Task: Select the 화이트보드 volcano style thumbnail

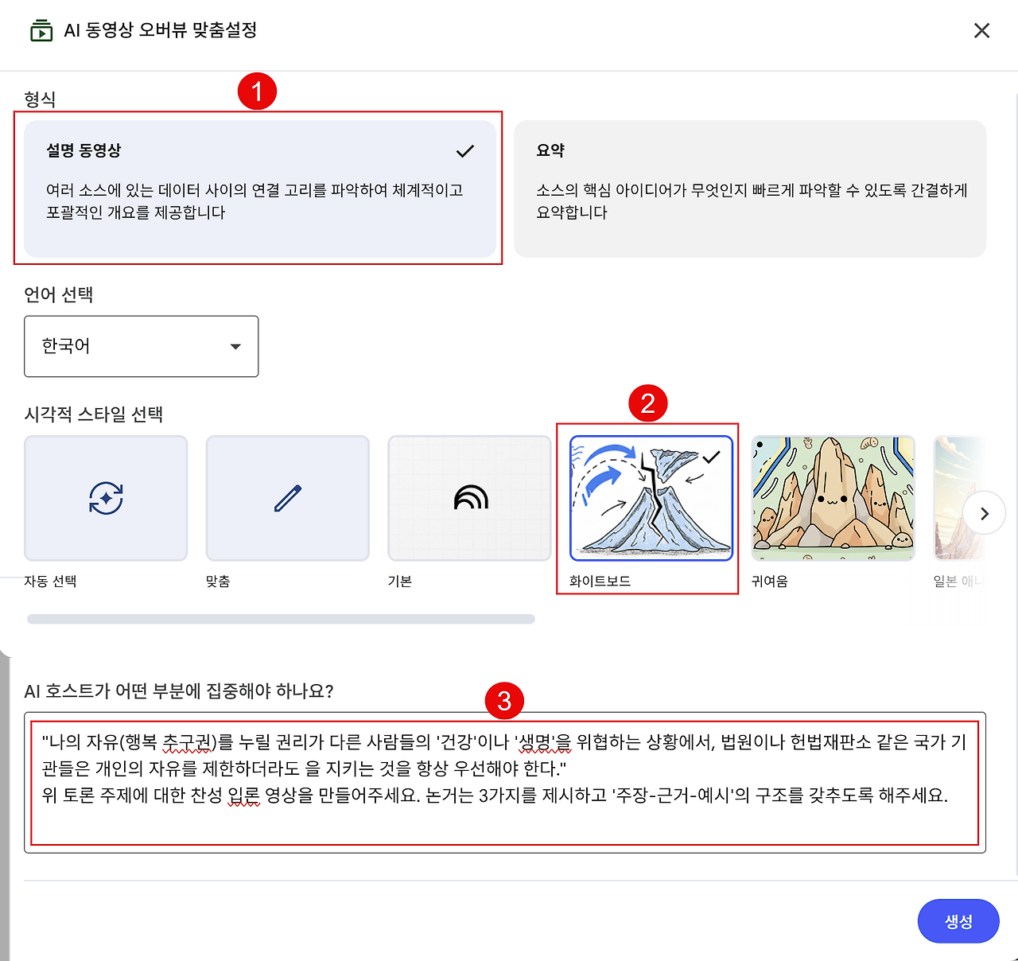Action: [x=651, y=498]
